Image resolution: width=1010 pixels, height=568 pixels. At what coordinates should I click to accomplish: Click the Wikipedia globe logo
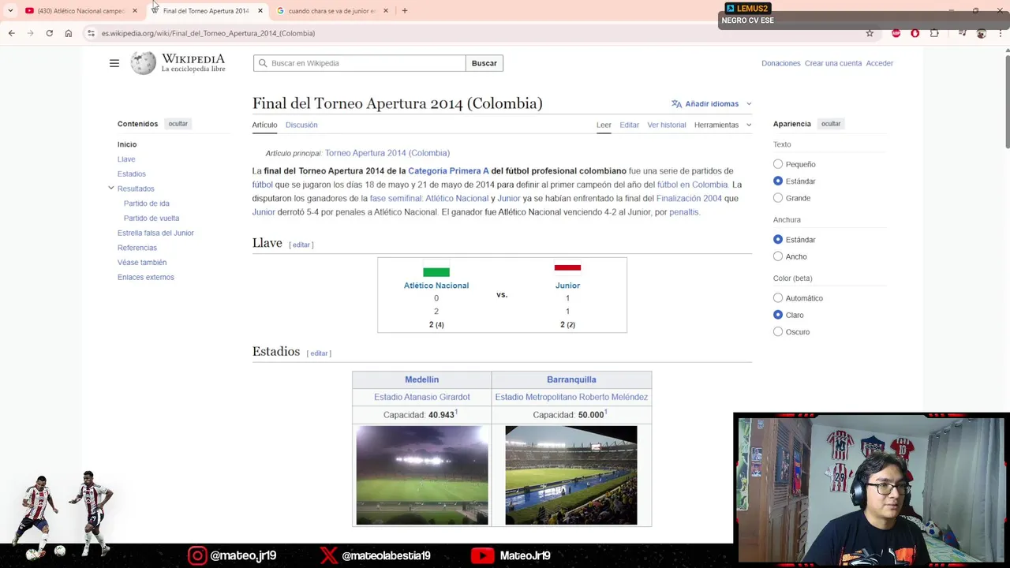(143, 63)
